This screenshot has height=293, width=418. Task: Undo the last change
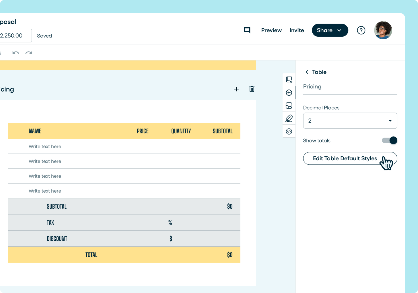click(x=16, y=53)
